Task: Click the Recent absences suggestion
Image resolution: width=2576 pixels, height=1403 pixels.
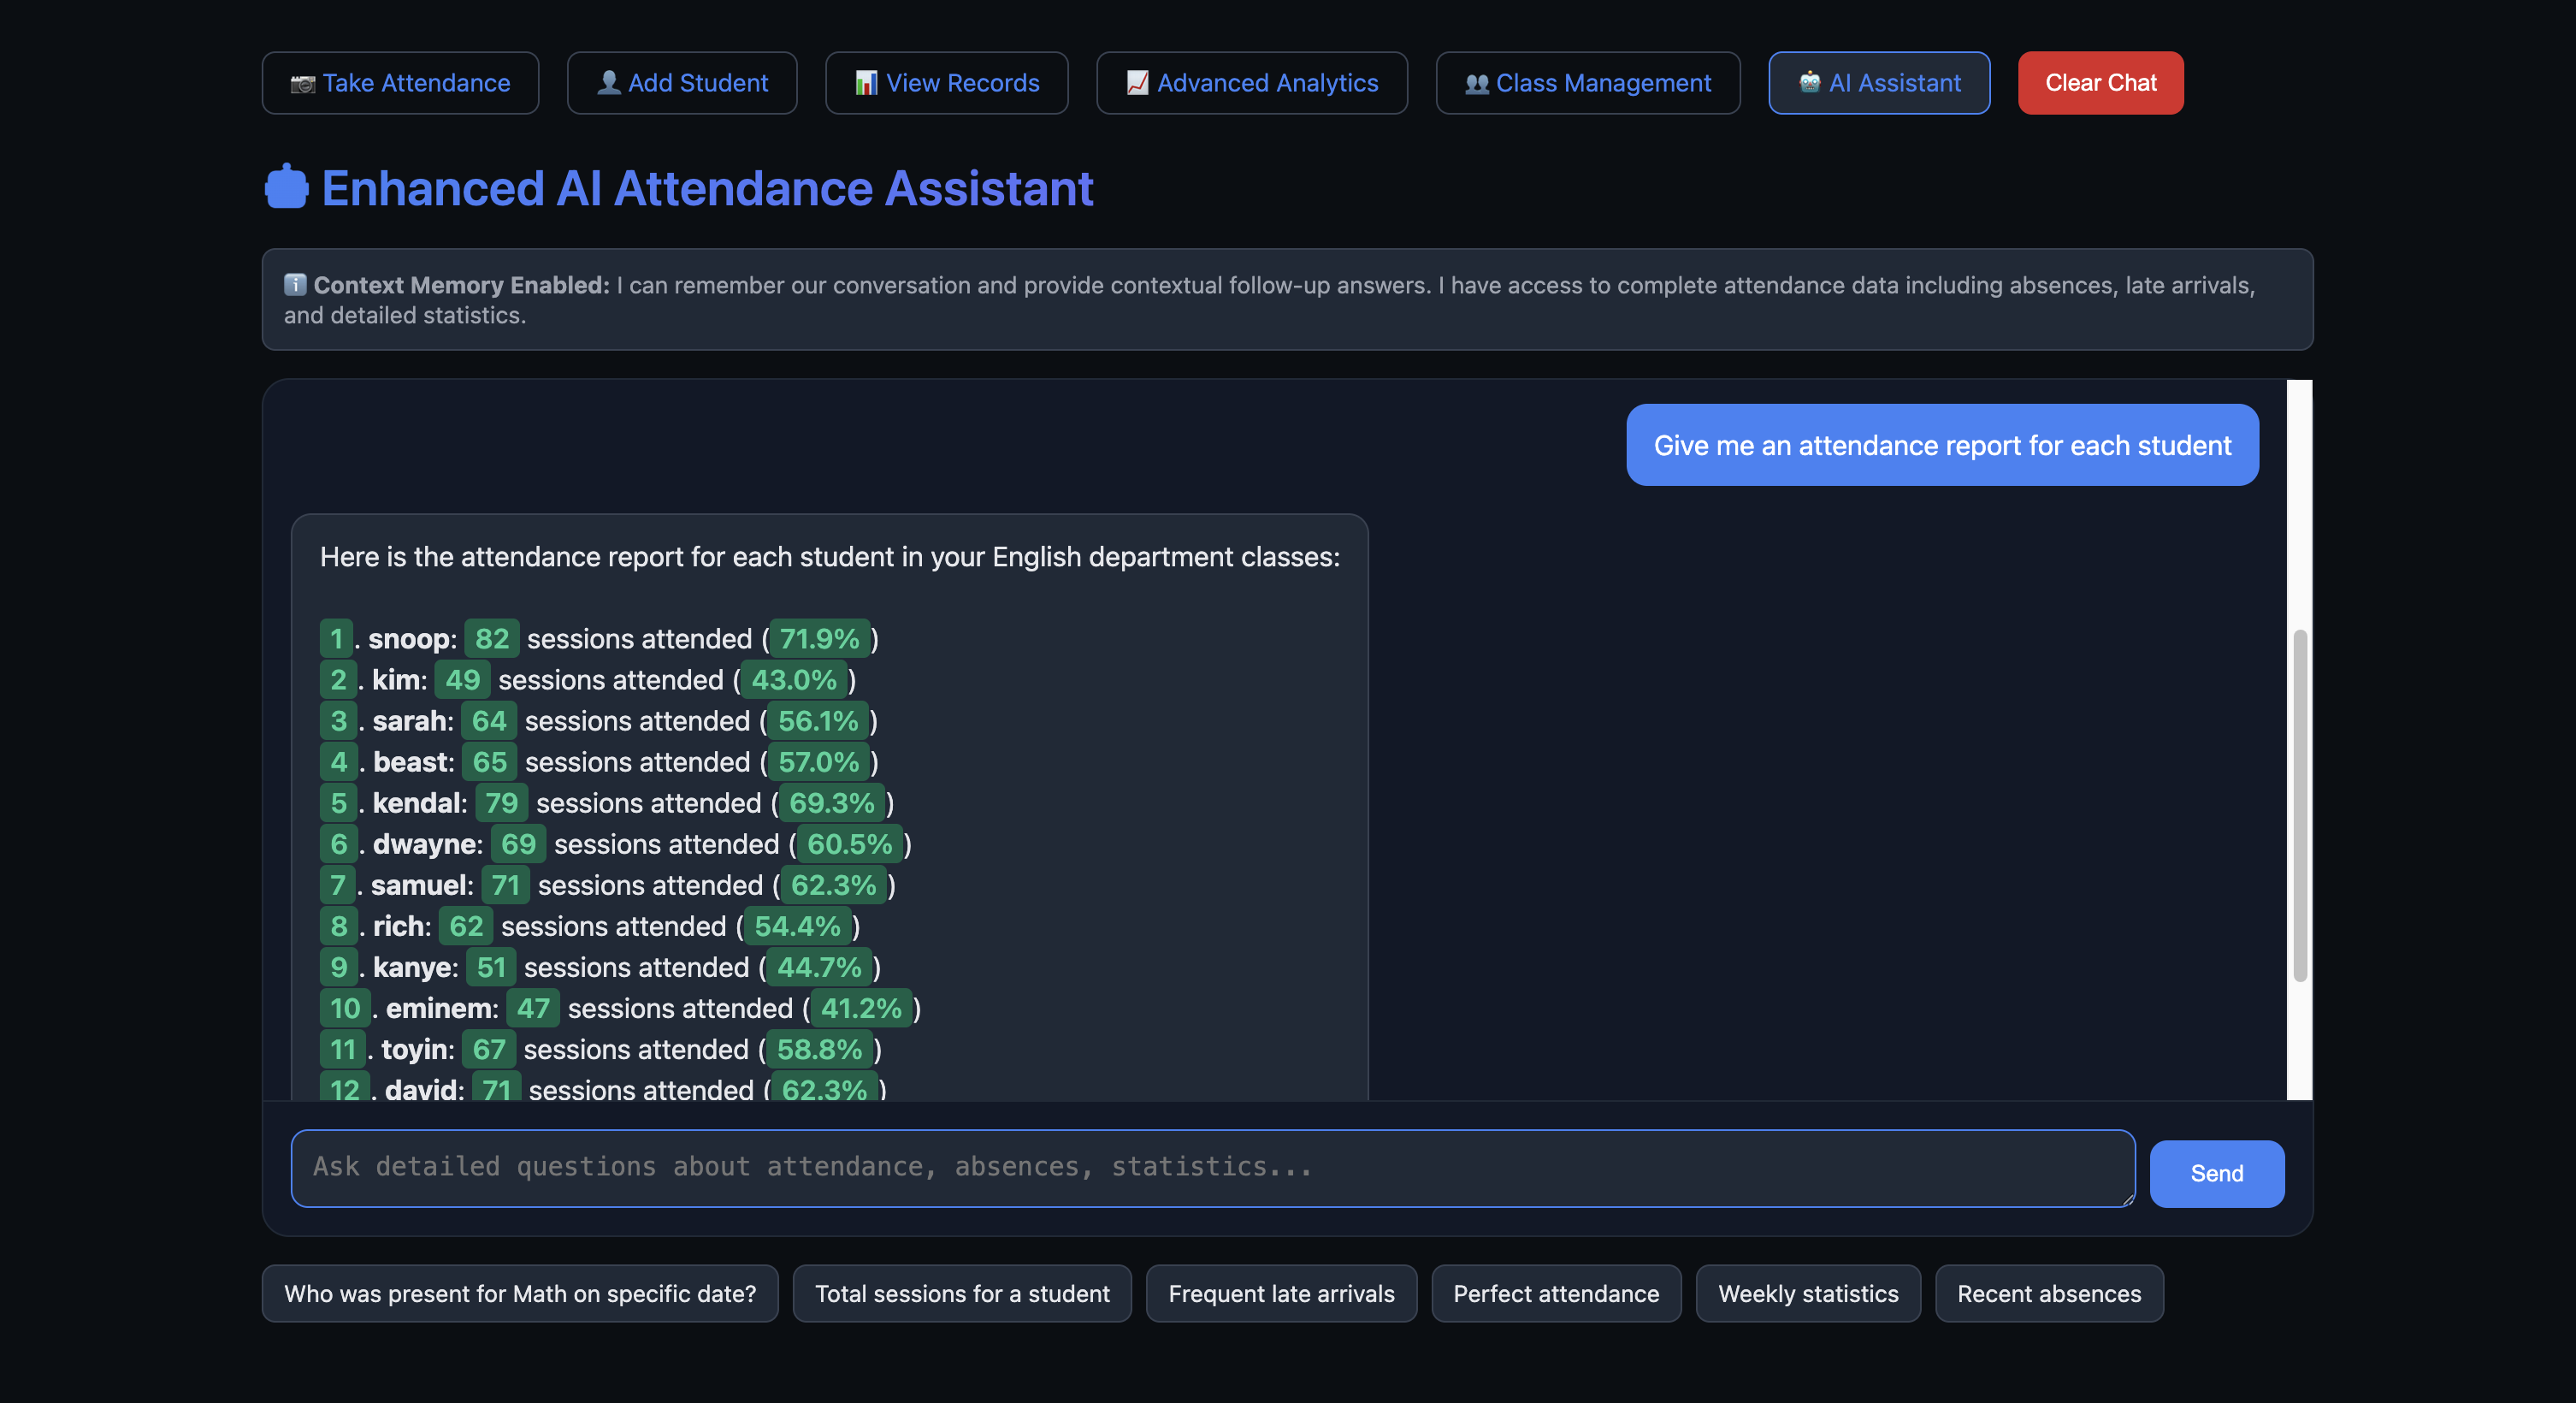Action: click(x=2049, y=1293)
